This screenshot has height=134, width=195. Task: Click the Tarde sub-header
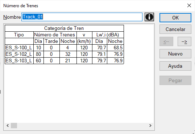pos(51,41)
